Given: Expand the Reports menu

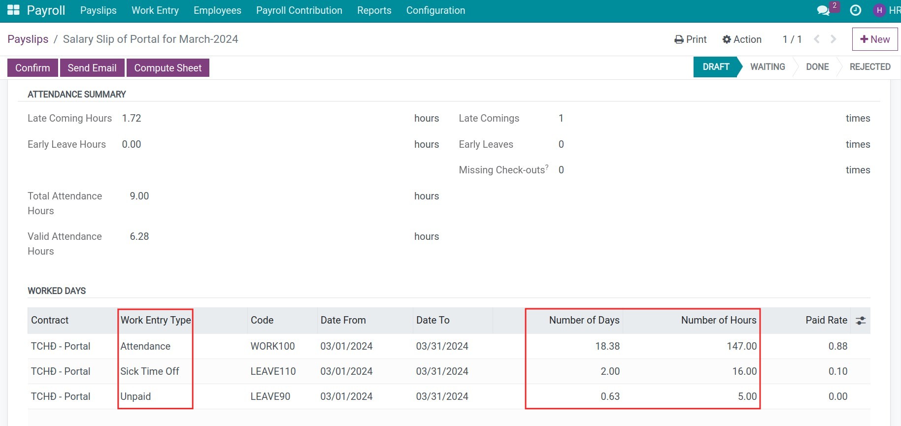Looking at the screenshot, I should pyautogui.click(x=374, y=10).
